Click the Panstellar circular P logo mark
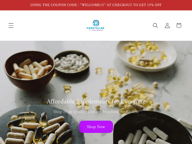The height and width of the screenshot is (144, 192). click(x=96, y=23)
